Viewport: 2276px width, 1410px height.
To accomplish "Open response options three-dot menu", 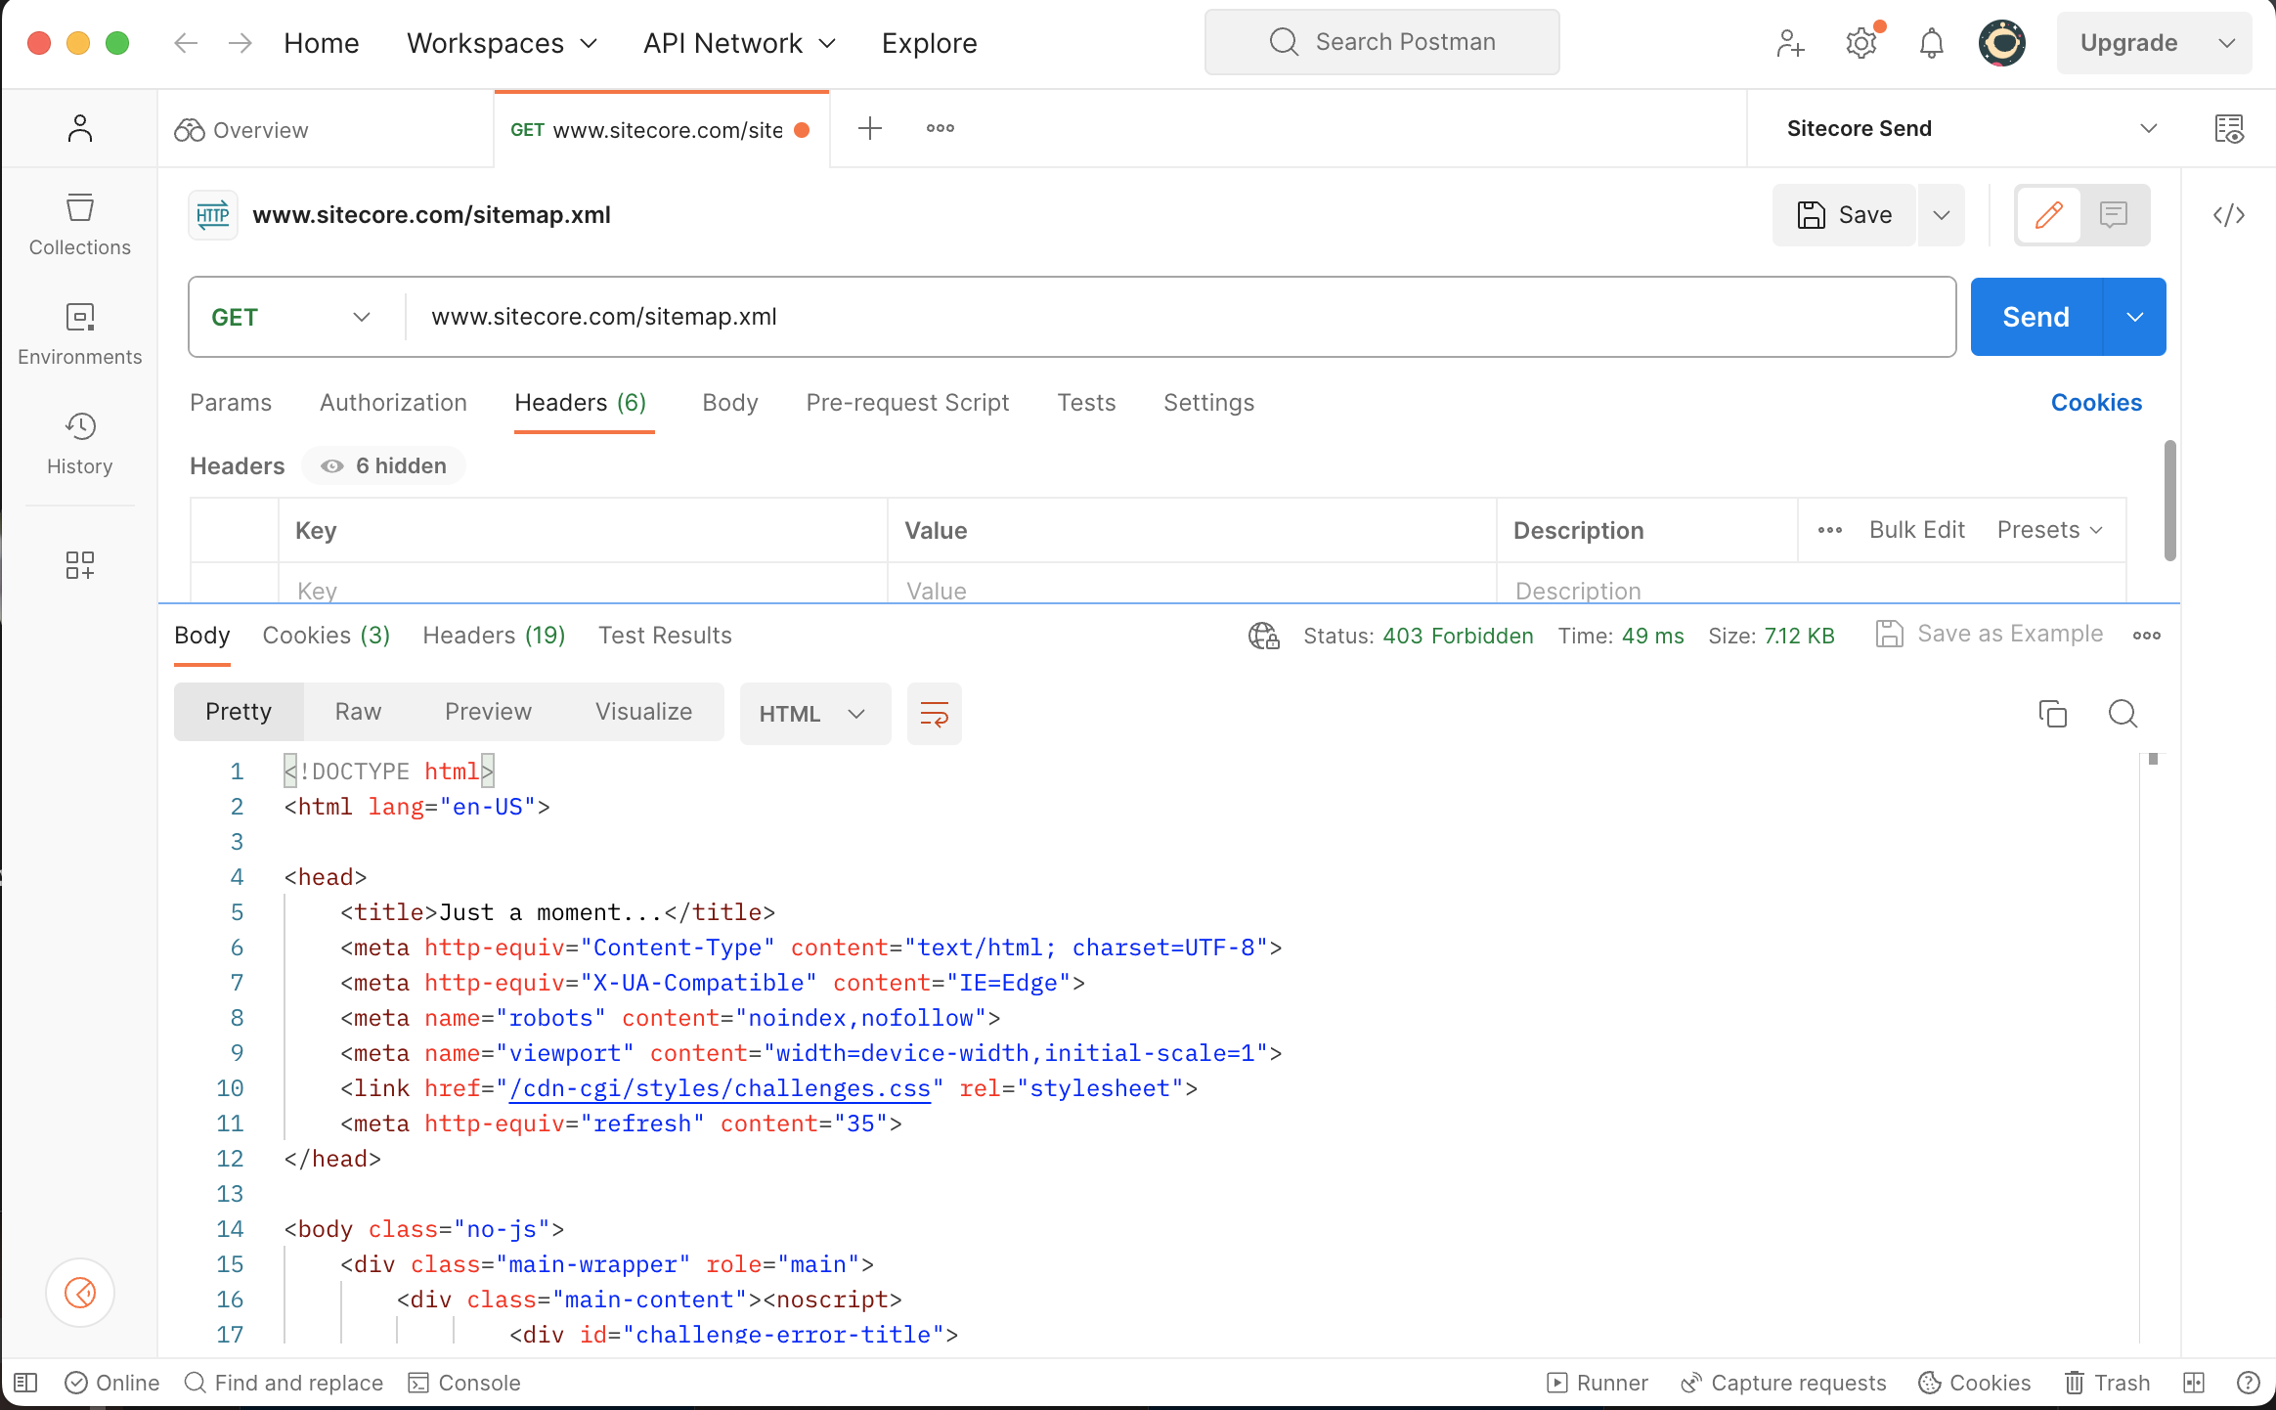I will tap(2147, 636).
